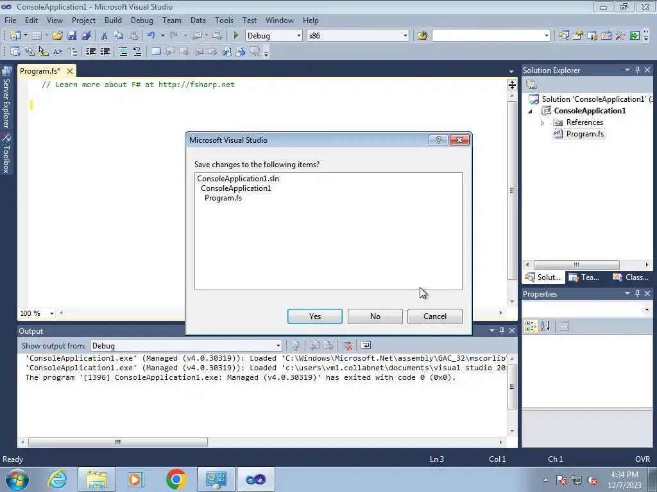Click No to discard changes
The width and height of the screenshot is (657, 492).
(x=375, y=316)
